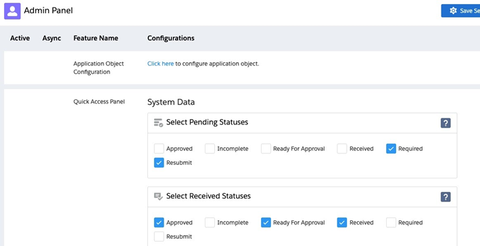
Task: Check Resubmit under Received Statuses
Action: pos(159,237)
